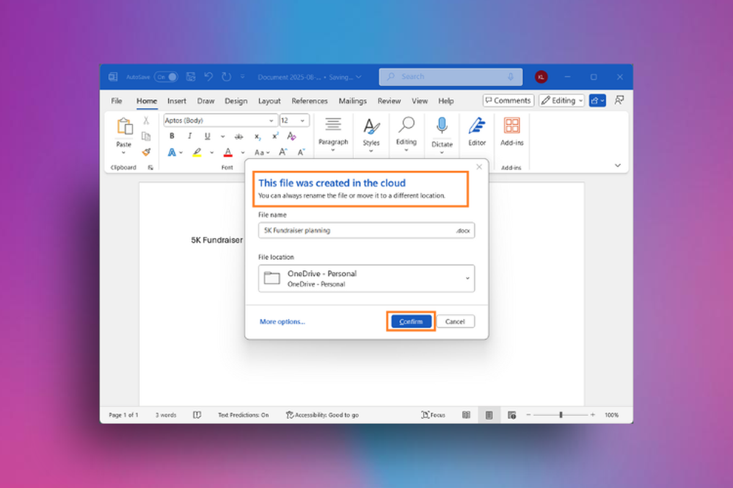
Task: Click the zoom slider in the status bar
Action: (x=561, y=415)
